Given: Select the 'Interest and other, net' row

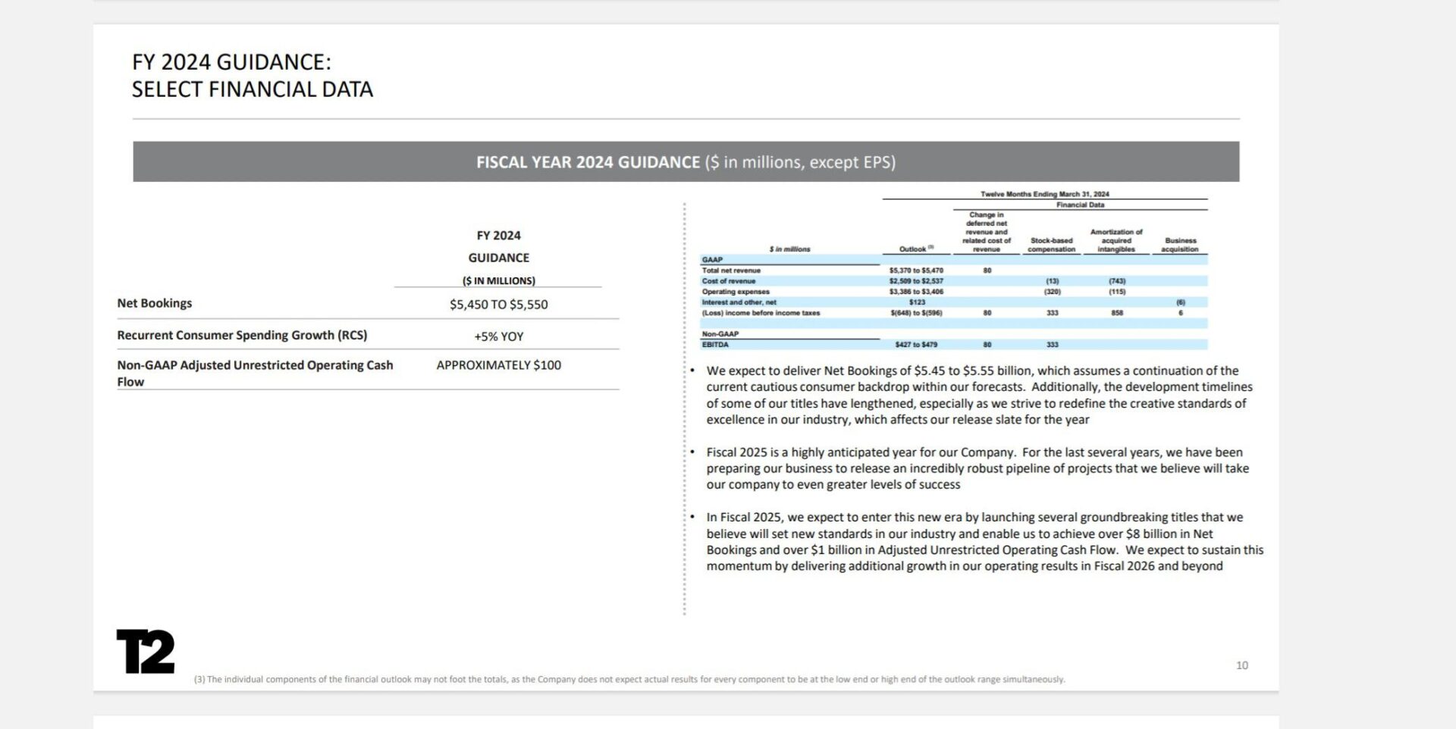Looking at the screenshot, I should 954,302.
